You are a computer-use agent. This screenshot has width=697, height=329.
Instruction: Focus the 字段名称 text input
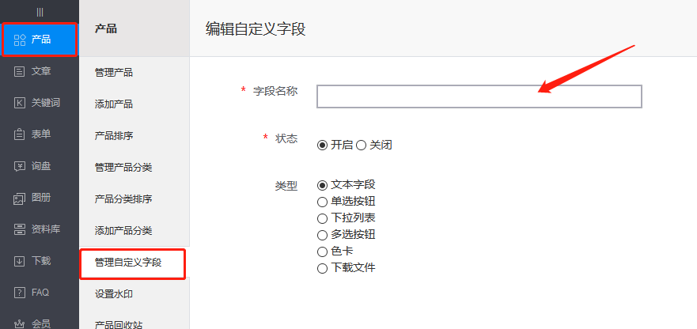(x=479, y=96)
